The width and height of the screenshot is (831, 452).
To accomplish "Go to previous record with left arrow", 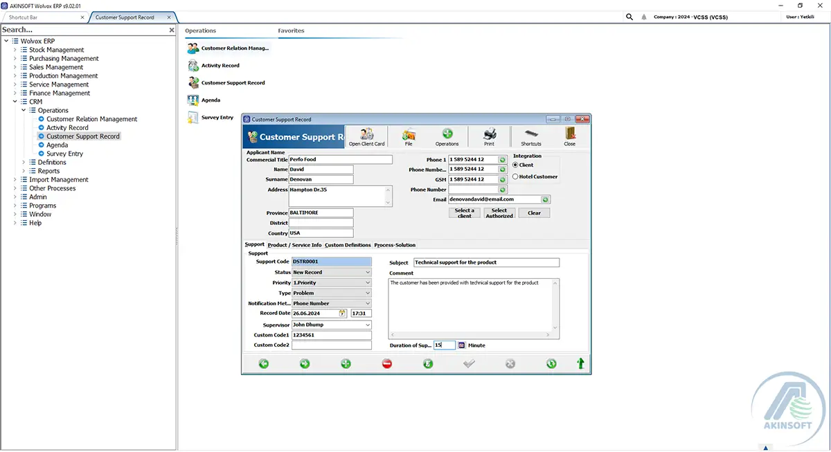I will [x=264, y=363].
